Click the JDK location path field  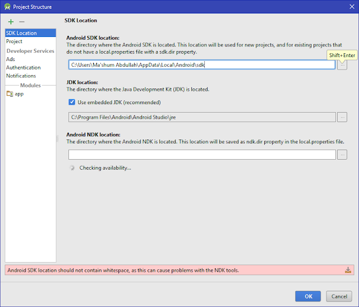coord(202,117)
